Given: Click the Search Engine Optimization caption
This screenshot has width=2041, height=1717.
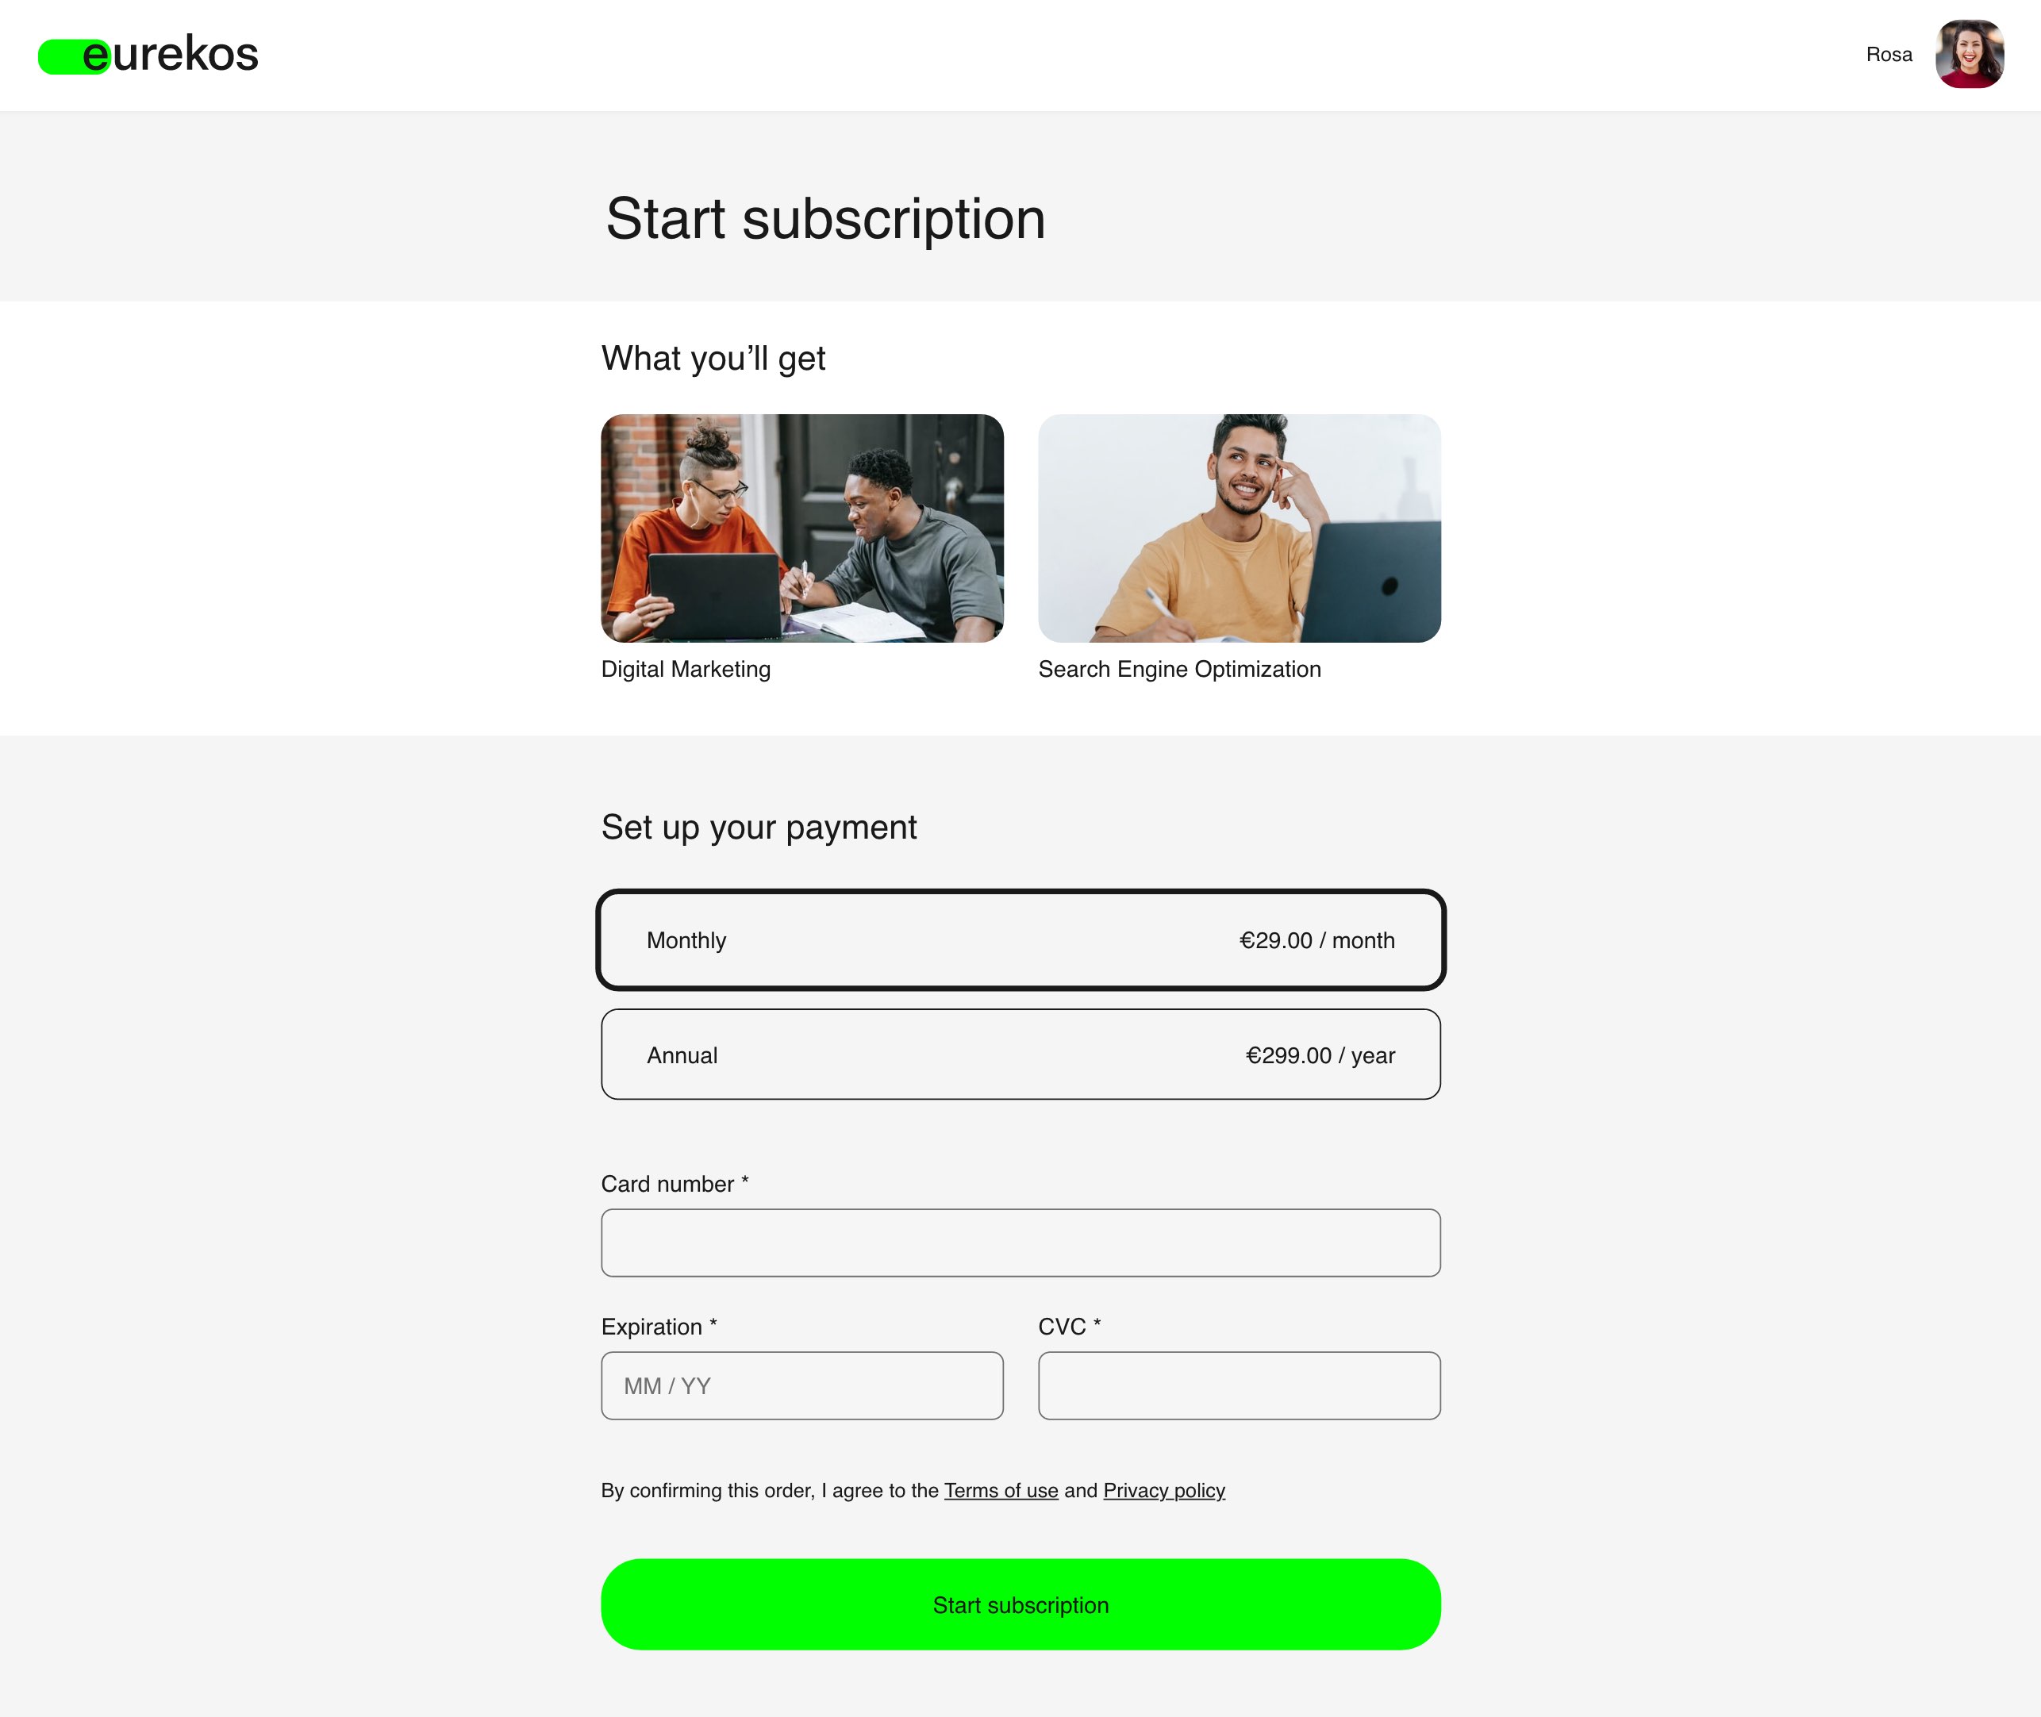Looking at the screenshot, I should point(1180,669).
